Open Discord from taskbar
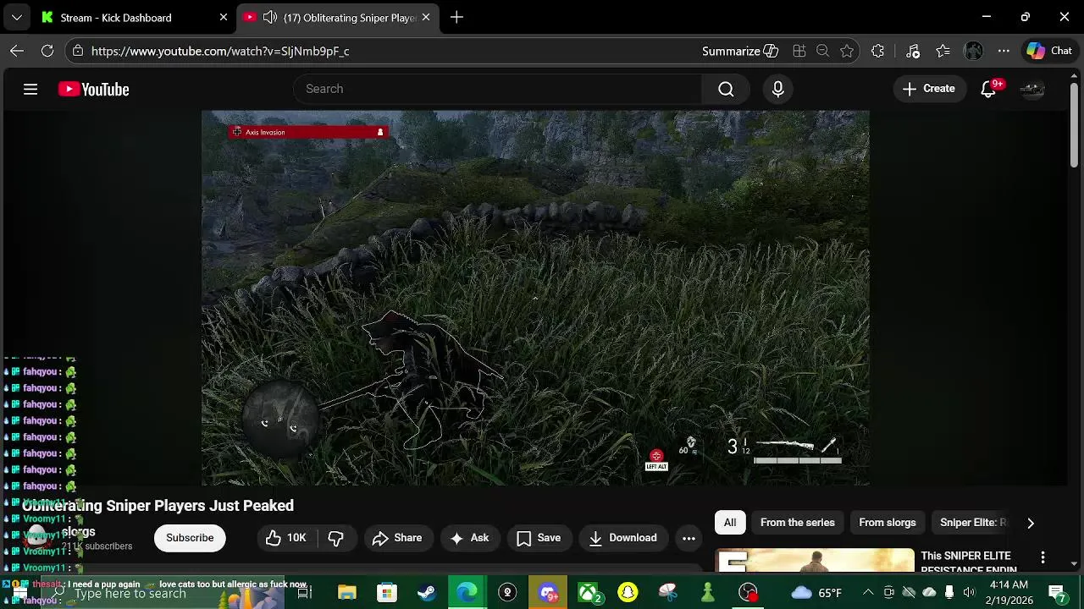Viewport: 1084px width, 609px height. pyautogui.click(x=548, y=593)
